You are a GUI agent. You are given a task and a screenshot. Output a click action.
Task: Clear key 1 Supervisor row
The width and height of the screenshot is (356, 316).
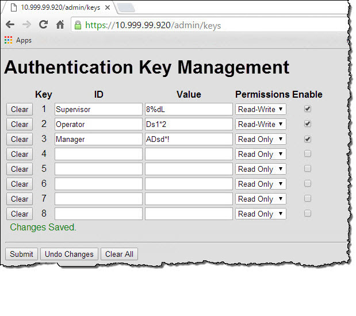coord(20,109)
